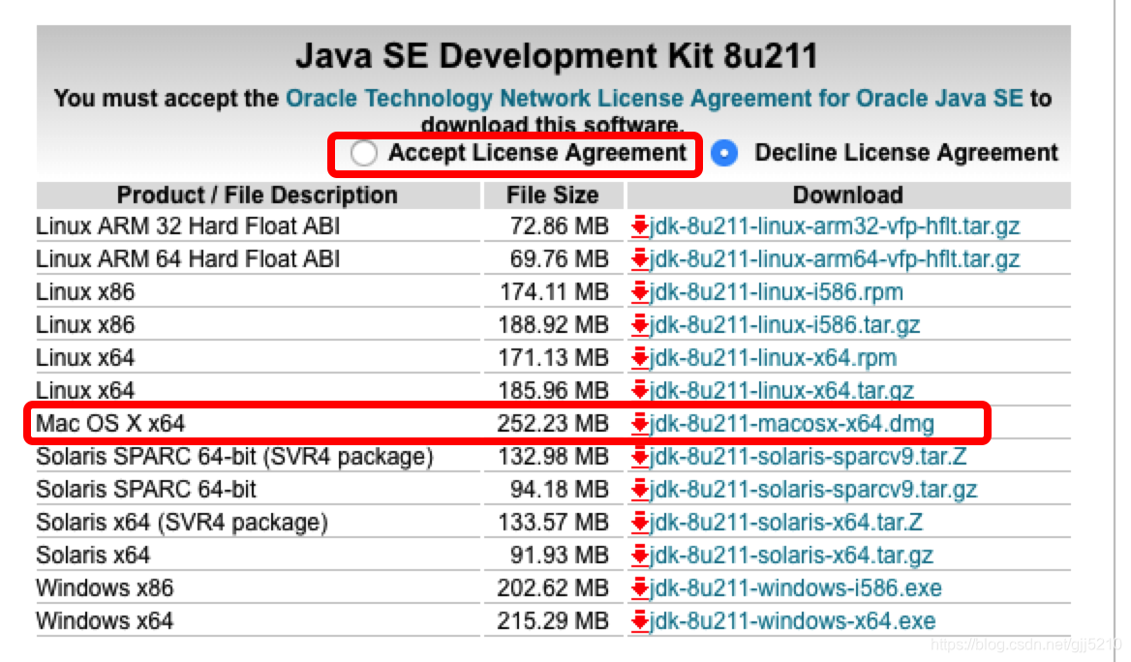
Task: Click the Linux ARM 32 Hard Float ABI label
Action: click(x=188, y=226)
